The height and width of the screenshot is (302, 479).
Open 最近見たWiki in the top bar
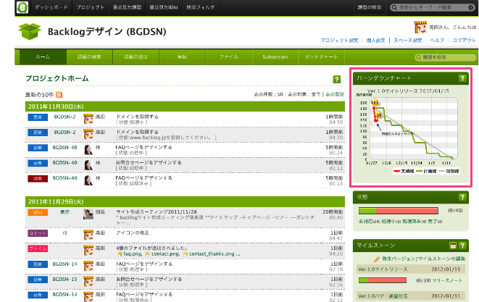[164, 7]
